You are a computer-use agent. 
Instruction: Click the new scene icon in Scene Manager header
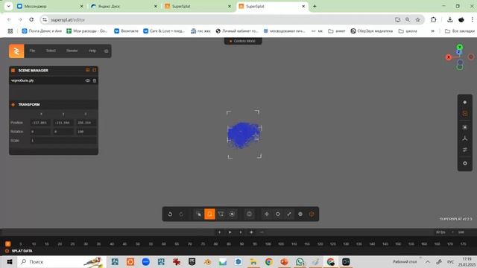[95, 70]
